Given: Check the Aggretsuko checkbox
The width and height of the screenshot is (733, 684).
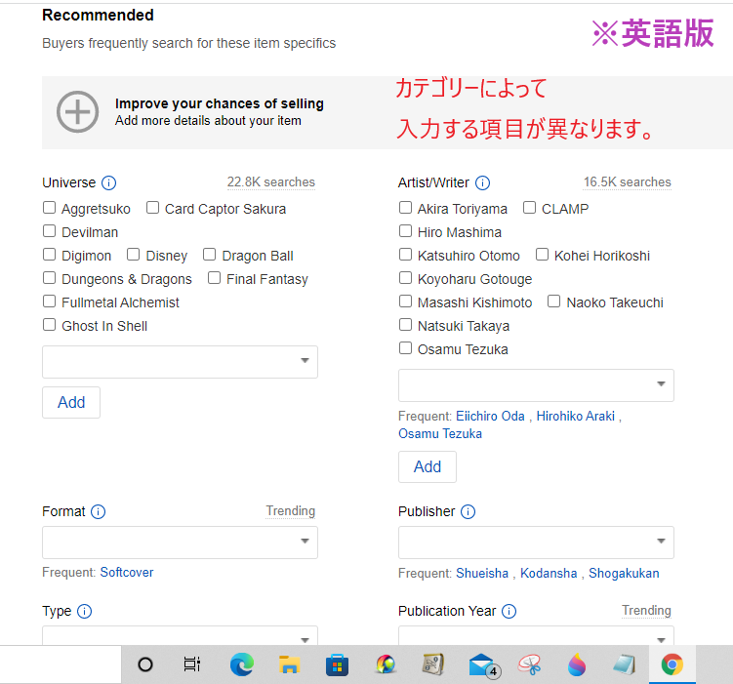Looking at the screenshot, I should (49, 208).
